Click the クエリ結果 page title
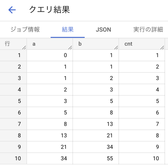The image size is (168, 166). point(49,10)
